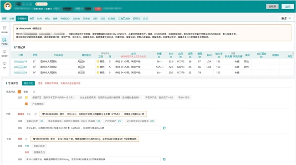The width and height of the screenshot is (296, 165).
Task: Click the grey button in top-right header
Action: pyautogui.click(x=272, y=6)
